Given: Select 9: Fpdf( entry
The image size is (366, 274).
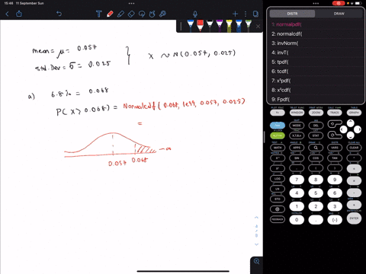Looking at the screenshot, I should [x=315, y=99].
